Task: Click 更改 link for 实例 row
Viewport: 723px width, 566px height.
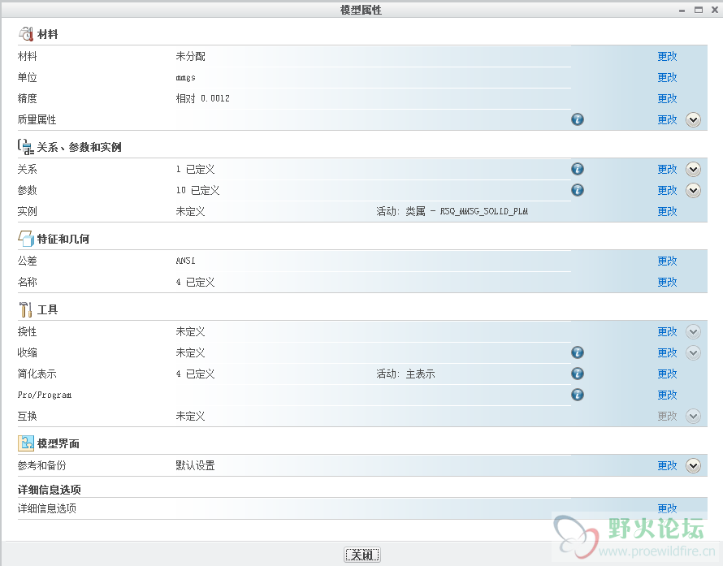Action: (667, 212)
